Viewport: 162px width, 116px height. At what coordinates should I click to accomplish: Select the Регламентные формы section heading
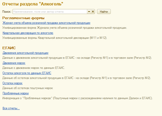[x=23, y=18]
